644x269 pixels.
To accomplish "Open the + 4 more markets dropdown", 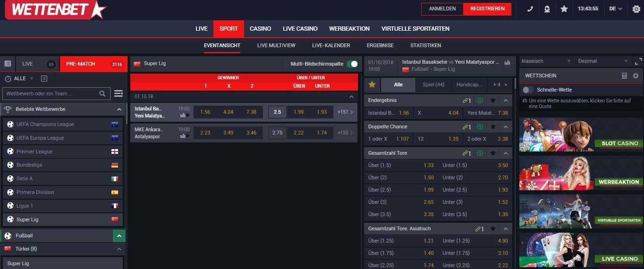I will [500, 85].
